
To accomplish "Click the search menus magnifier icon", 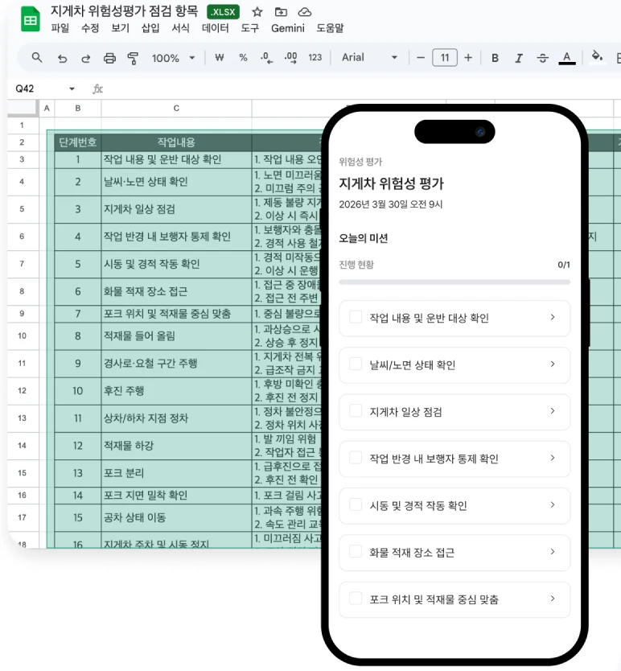I will pyautogui.click(x=37, y=57).
